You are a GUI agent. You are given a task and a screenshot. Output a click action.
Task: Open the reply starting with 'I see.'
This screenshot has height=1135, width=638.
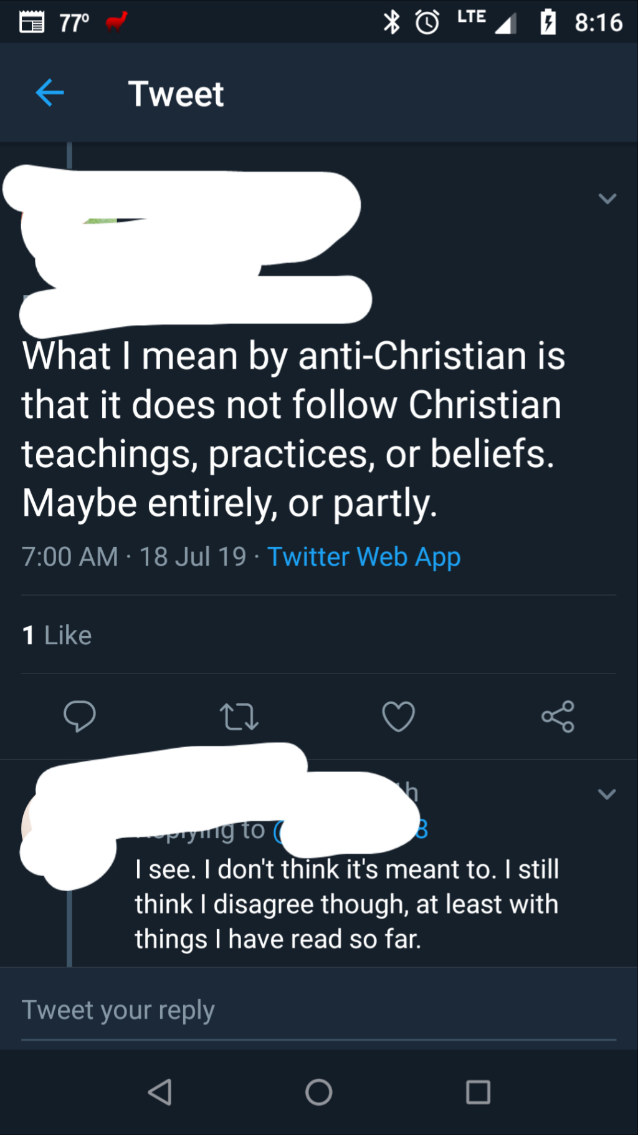click(346, 904)
